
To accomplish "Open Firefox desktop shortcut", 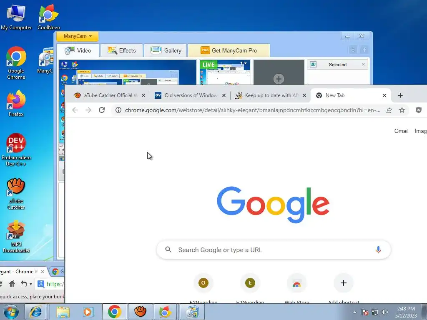I will 16,103.
